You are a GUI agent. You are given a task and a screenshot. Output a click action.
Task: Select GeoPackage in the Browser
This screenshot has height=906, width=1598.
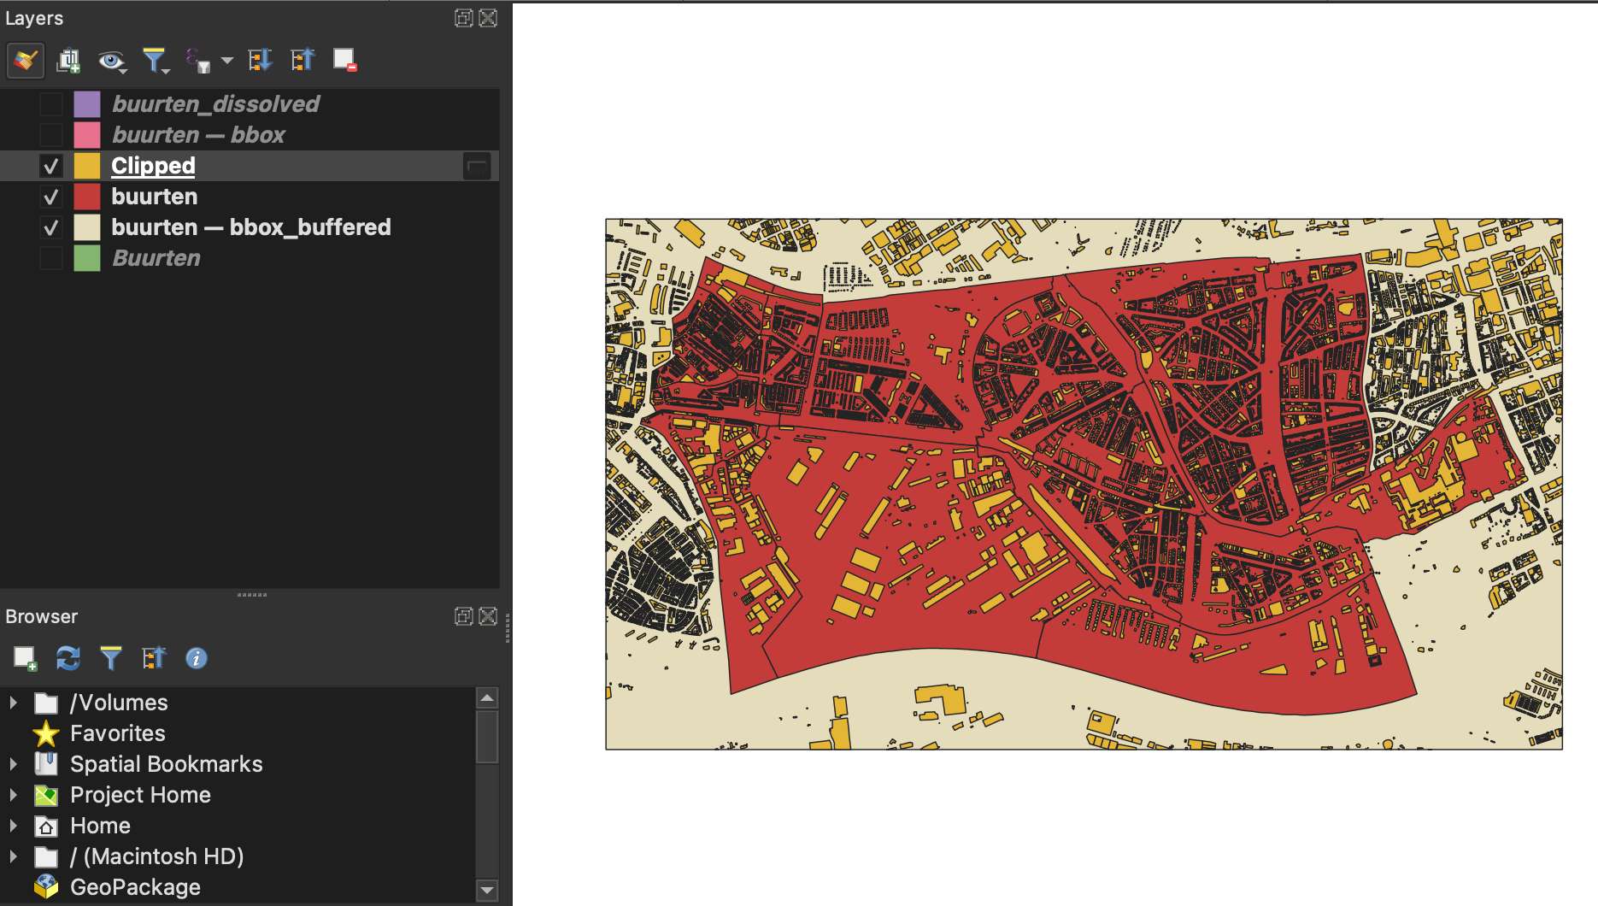[135, 887]
